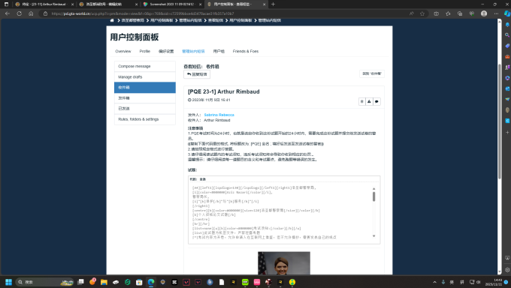
Task: Select Compose message in sidebar
Action: (x=145, y=66)
